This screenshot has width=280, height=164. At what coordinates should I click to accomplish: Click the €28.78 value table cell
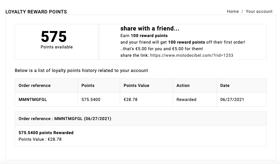pos(131,99)
